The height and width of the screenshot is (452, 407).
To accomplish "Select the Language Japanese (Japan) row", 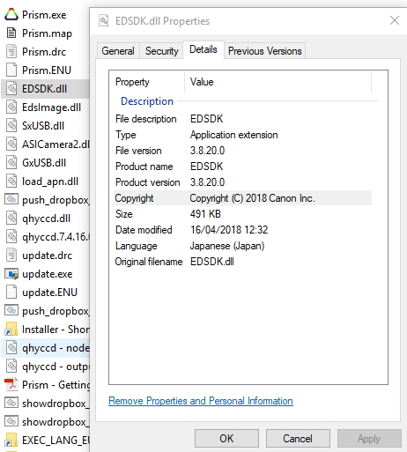I will (x=242, y=246).
